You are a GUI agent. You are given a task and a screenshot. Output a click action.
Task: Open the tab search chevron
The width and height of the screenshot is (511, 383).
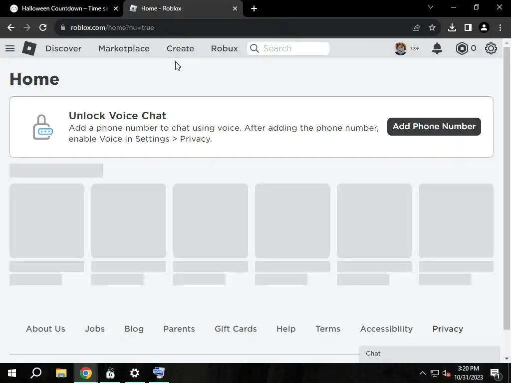431,7
